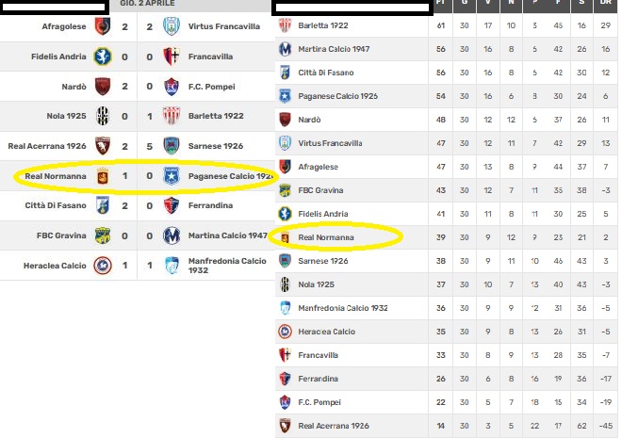Click Real Normanna crest in match results
622x438 pixels.
coord(104,176)
